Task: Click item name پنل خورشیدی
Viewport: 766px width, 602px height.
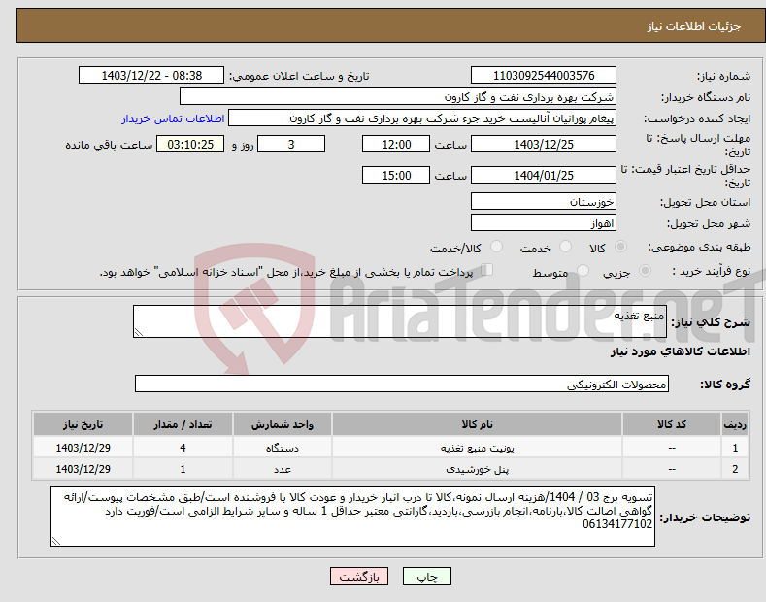Action: [477, 469]
